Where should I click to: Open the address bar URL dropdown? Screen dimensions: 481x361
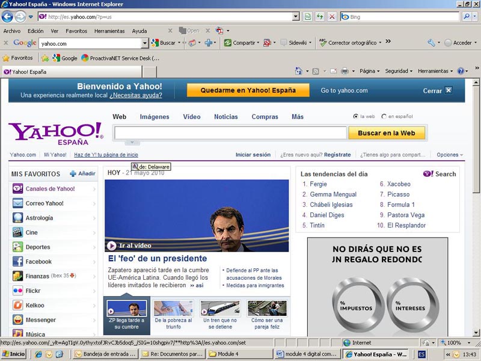pyautogui.click(x=296, y=17)
